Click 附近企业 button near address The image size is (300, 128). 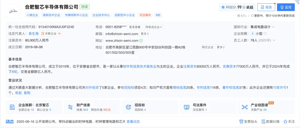click(x=208, y=47)
